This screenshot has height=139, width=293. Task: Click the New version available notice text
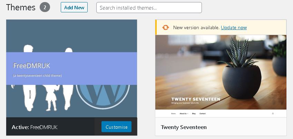tap(196, 27)
